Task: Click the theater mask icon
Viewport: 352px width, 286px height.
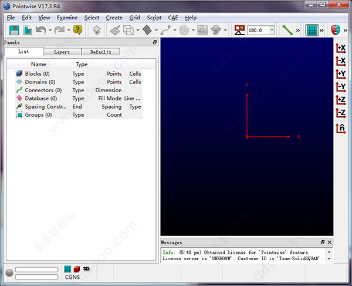Action: [336, 30]
